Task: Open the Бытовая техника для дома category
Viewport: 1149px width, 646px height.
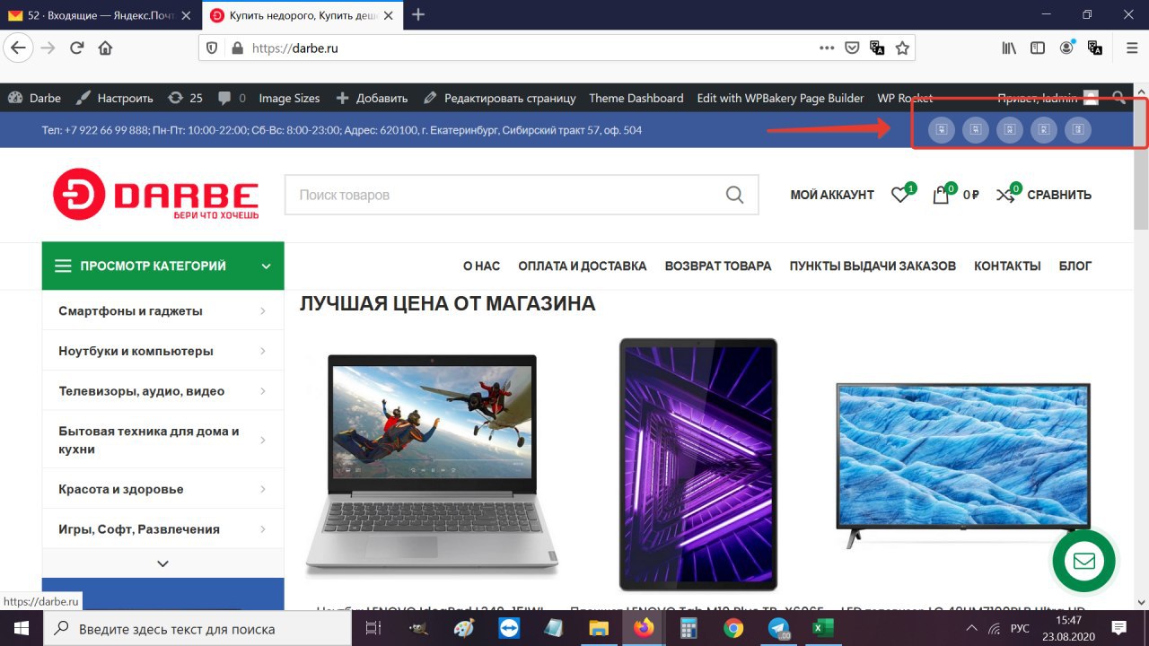Action: (149, 440)
